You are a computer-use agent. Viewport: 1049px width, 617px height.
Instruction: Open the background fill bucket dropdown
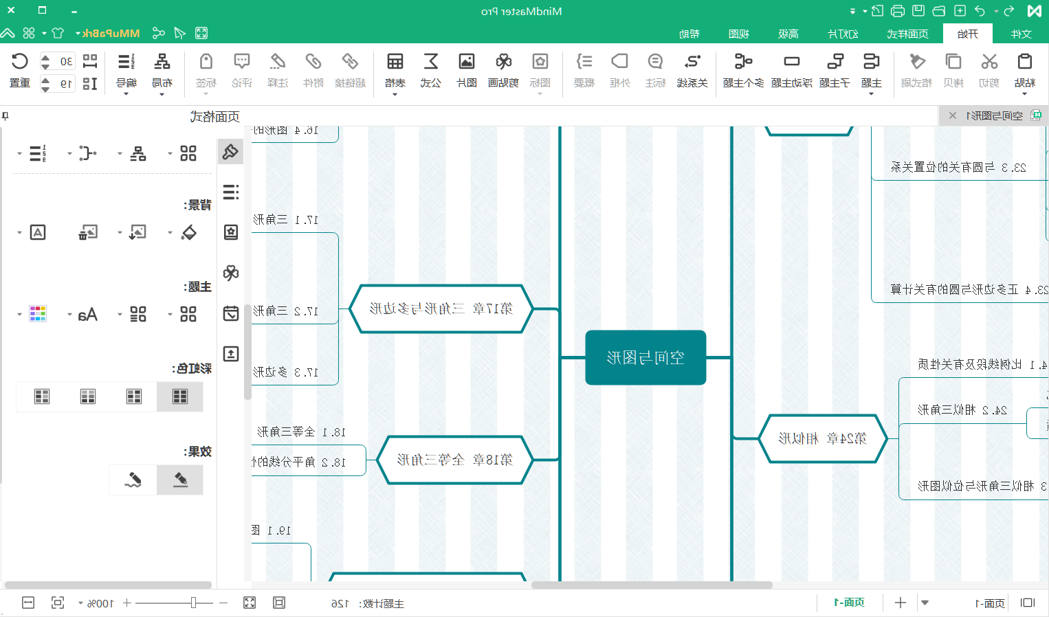tap(170, 233)
